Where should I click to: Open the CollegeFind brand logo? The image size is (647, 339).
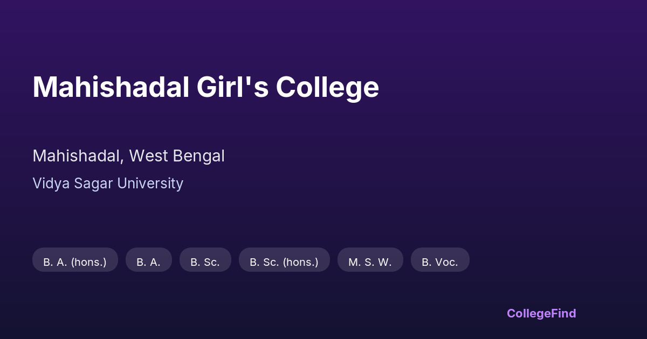click(x=541, y=313)
